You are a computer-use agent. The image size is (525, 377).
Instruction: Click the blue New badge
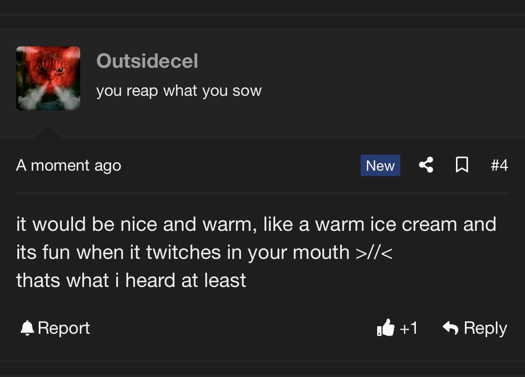[380, 165]
